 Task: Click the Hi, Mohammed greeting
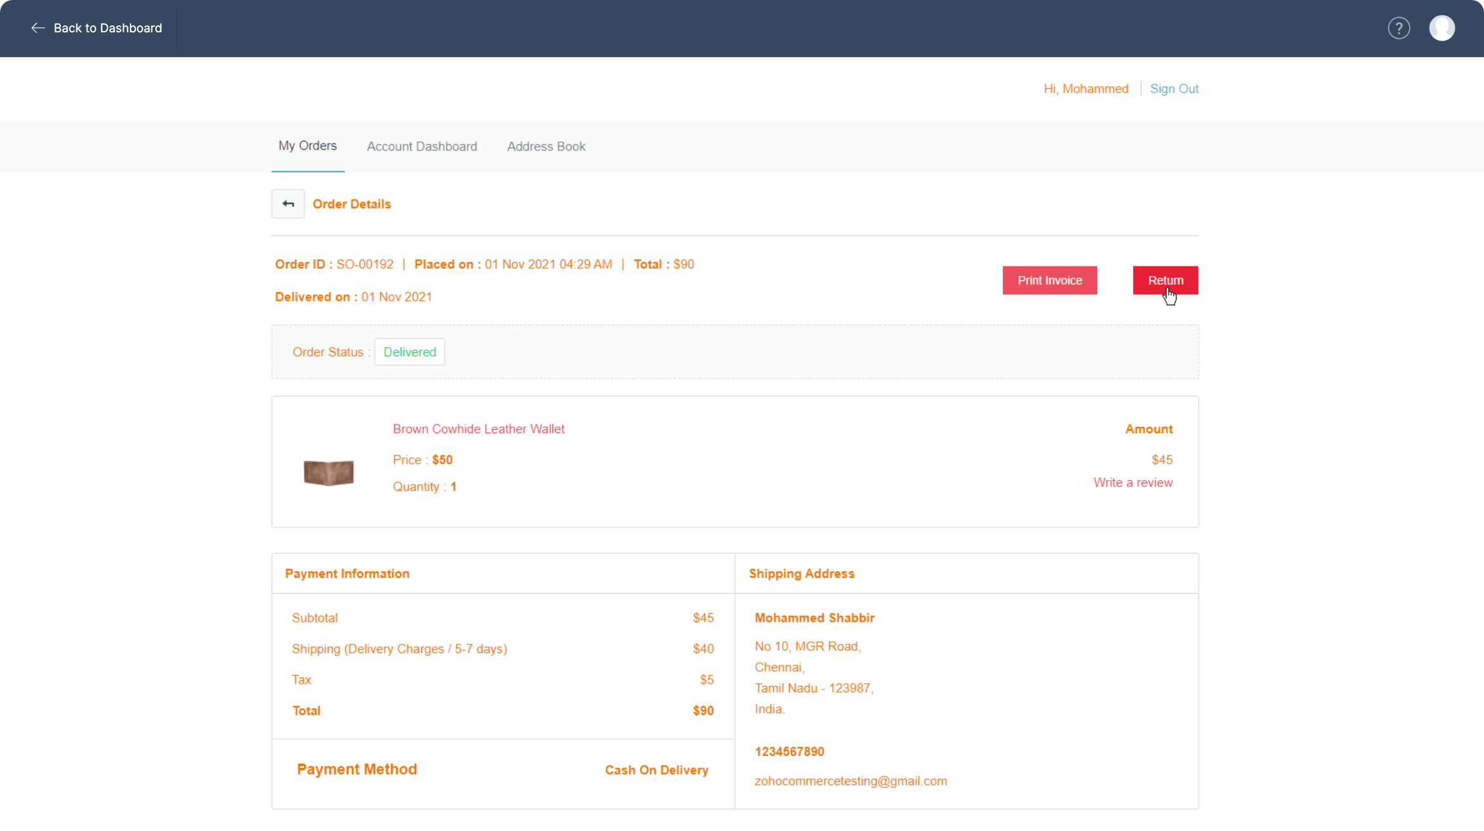click(x=1086, y=89)
